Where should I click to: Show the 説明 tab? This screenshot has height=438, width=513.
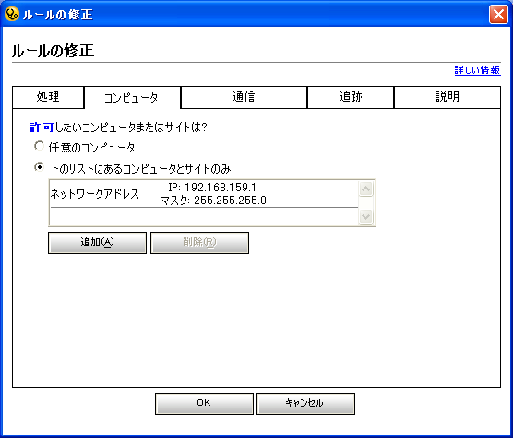coord(447,97)
